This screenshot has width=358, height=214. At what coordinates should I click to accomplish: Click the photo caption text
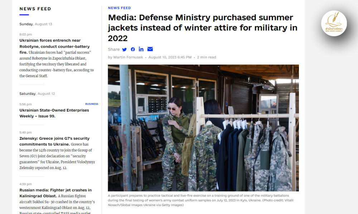point(201,200)
